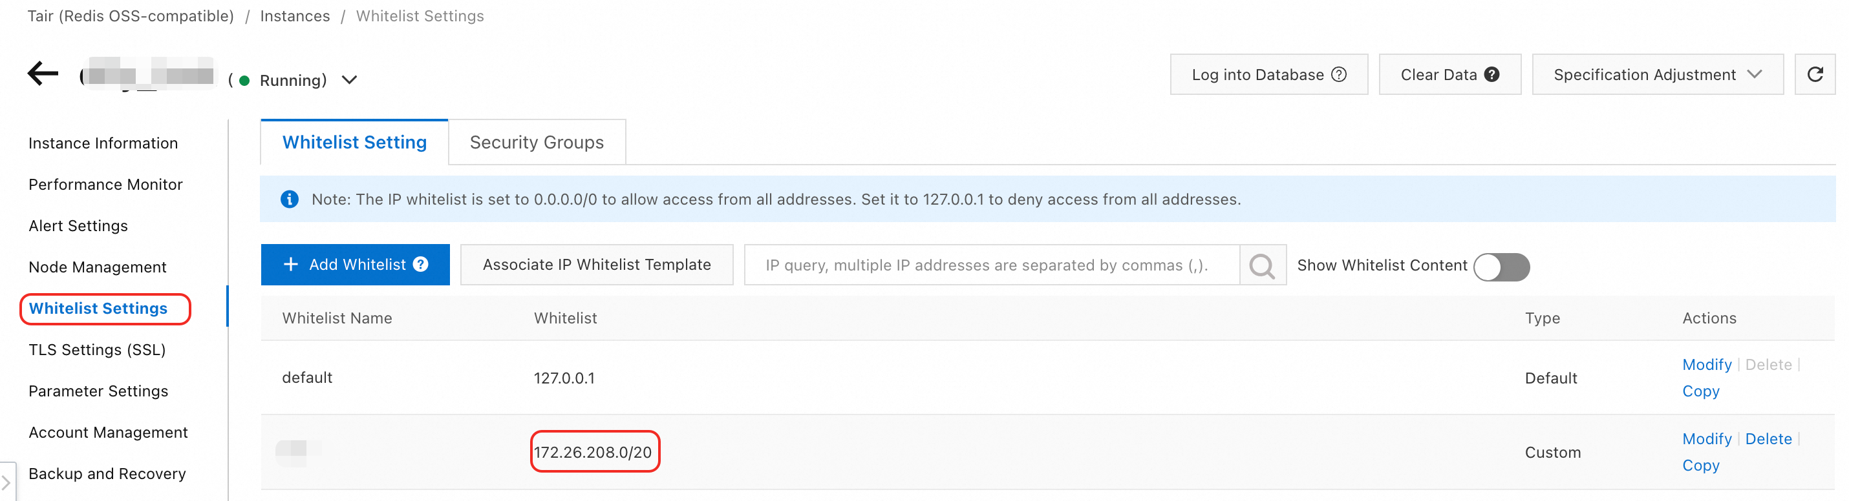The image size is (1849, 501).
Task: Switch to Security Groups tab
Action: click(x=536, y=143)
